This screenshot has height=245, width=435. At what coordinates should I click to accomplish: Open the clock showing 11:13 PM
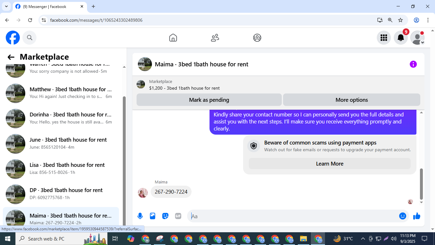[x=408, y=239]
